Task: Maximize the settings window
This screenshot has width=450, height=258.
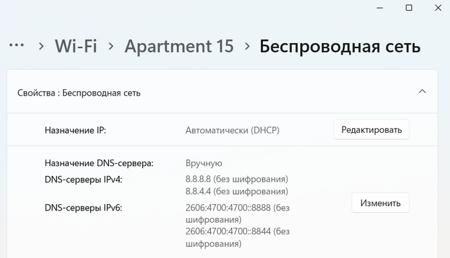Action: coord(409,8)
